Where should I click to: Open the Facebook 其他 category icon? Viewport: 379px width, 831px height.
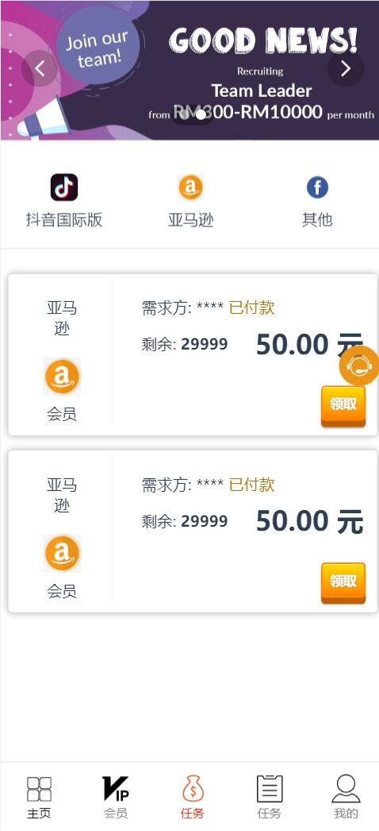(317, 187)
